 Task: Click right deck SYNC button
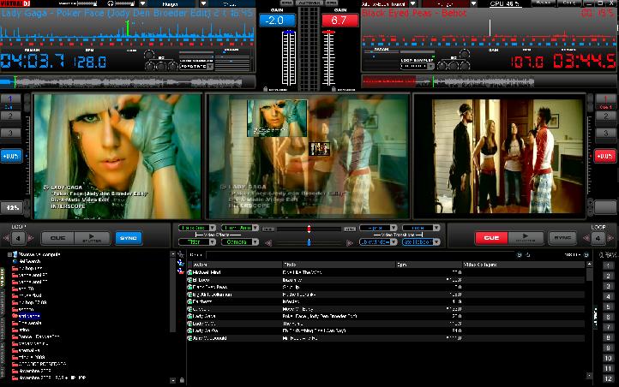click(x=562, y=238)
